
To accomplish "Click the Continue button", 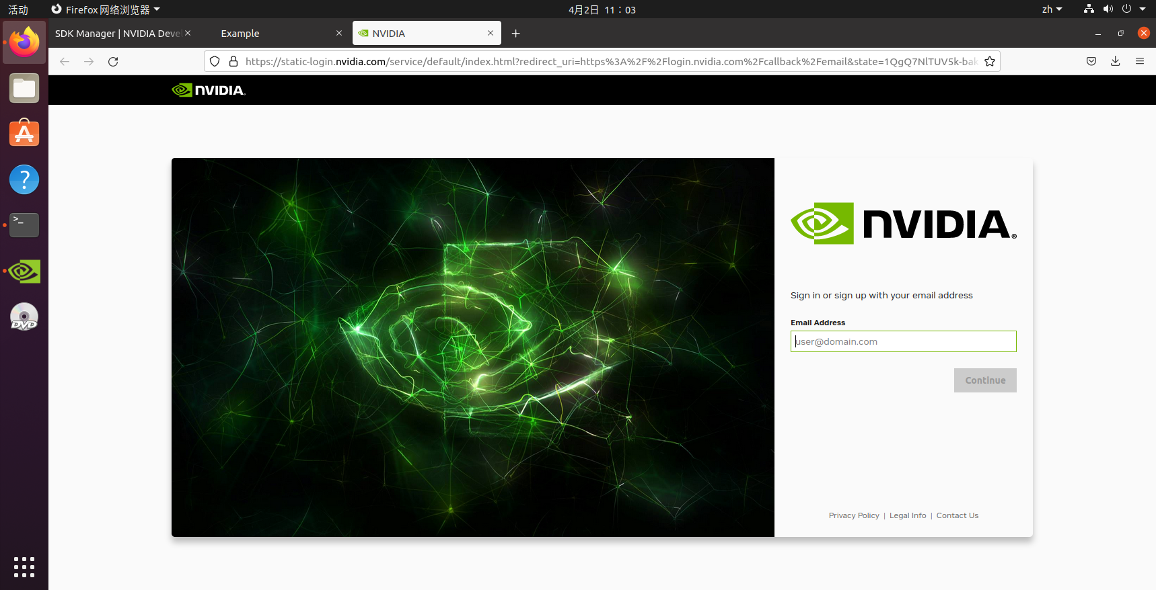I will click(985, 380).
